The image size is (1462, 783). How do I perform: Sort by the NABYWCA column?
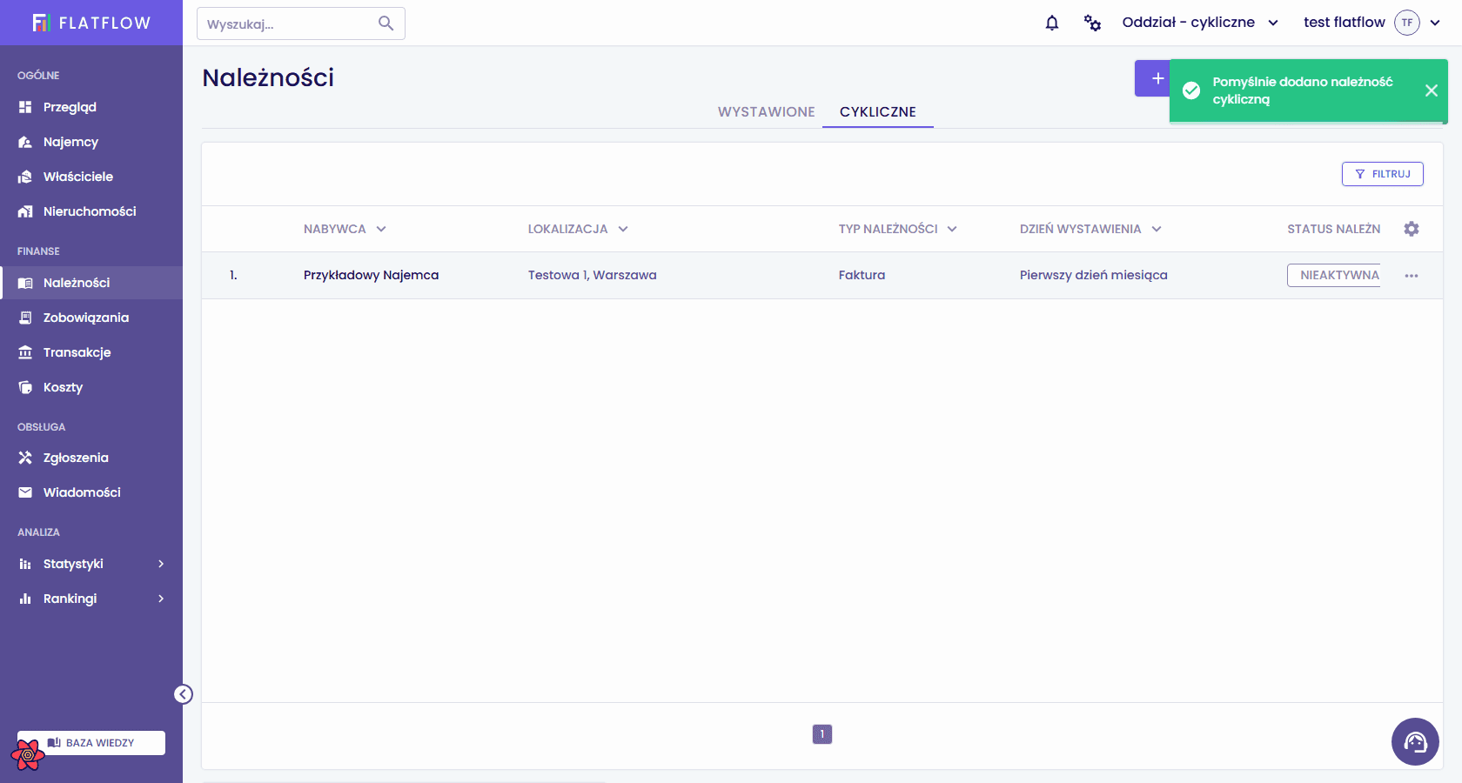(345, 229)
